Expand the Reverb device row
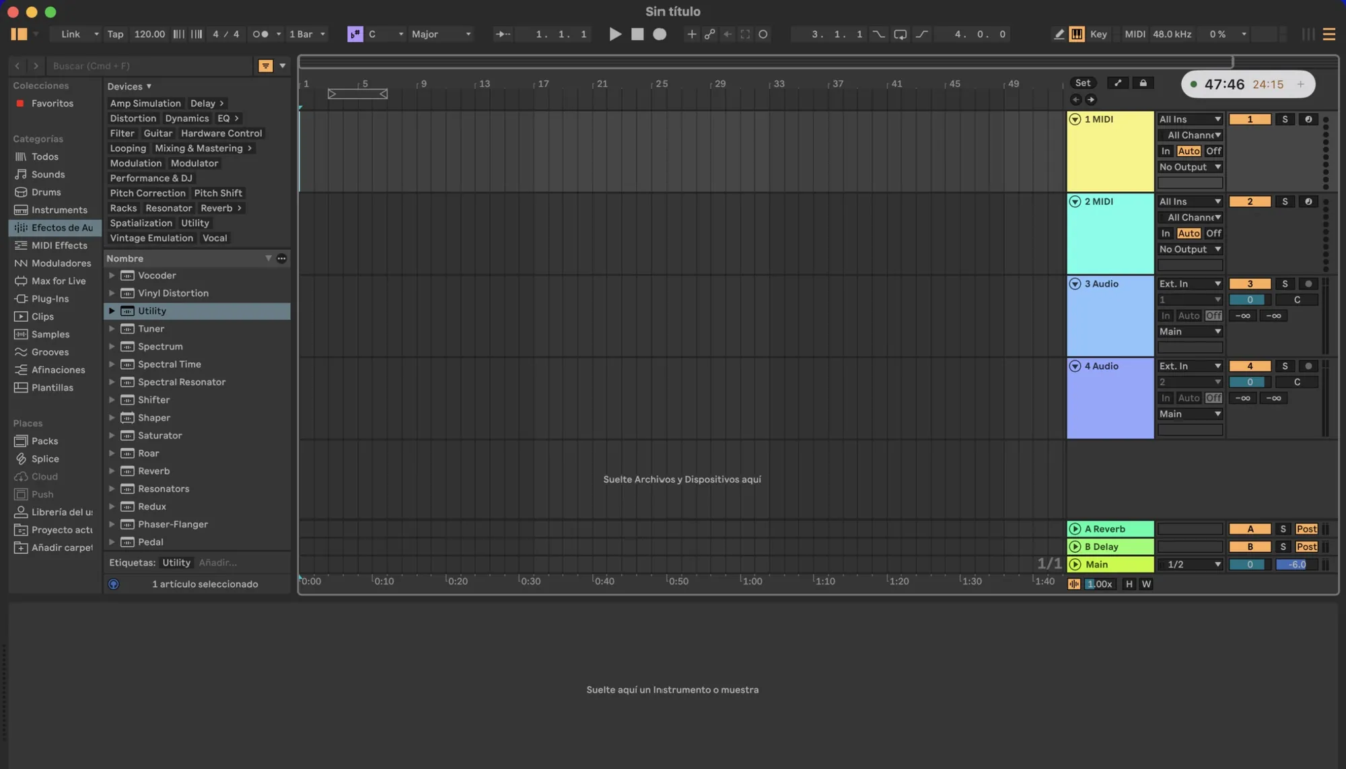 pos(112,471)
